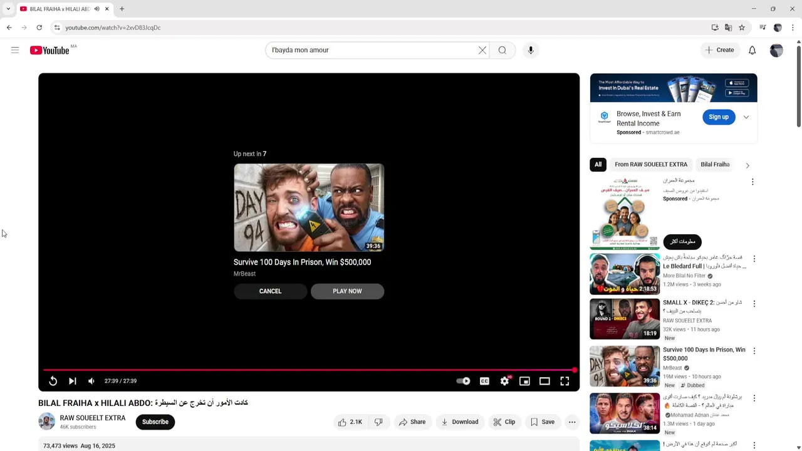
Task: Like this video
Action: pos(350,422)
